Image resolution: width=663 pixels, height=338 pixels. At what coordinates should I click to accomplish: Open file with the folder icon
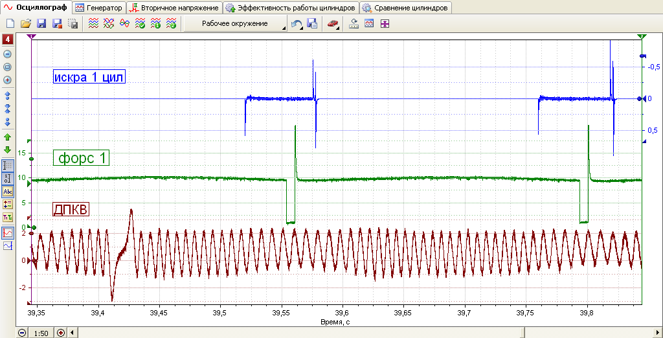click(26, 24)
